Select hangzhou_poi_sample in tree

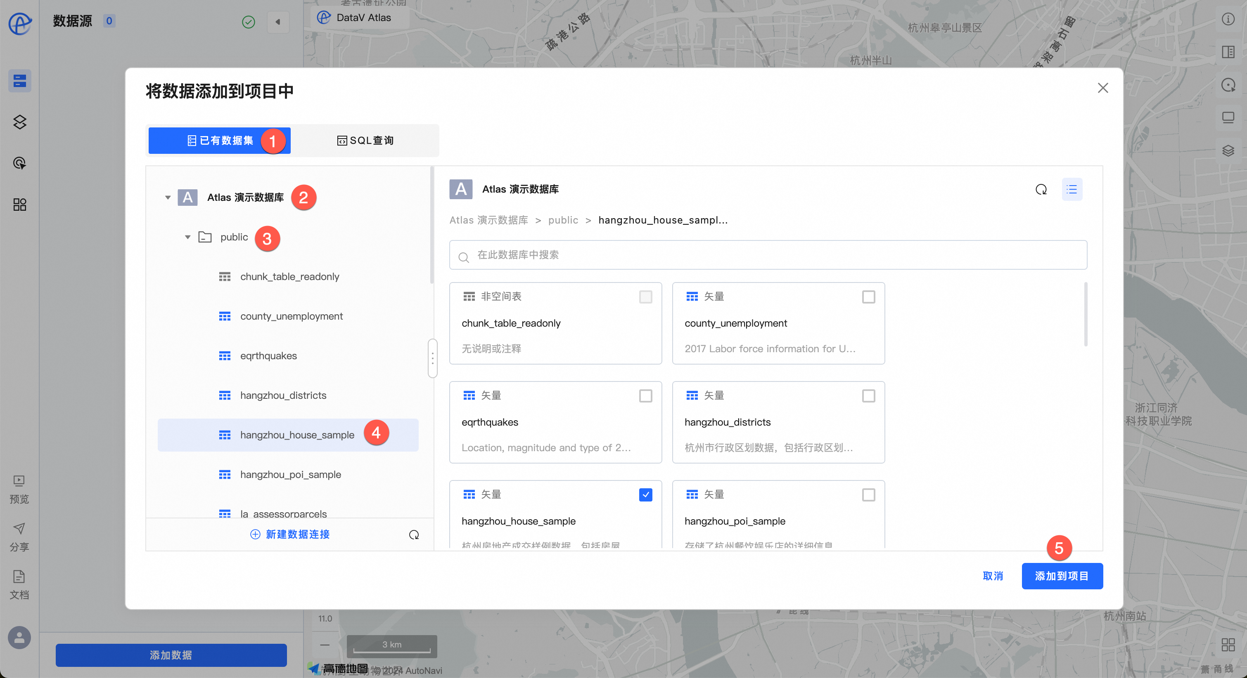[288, 475]
